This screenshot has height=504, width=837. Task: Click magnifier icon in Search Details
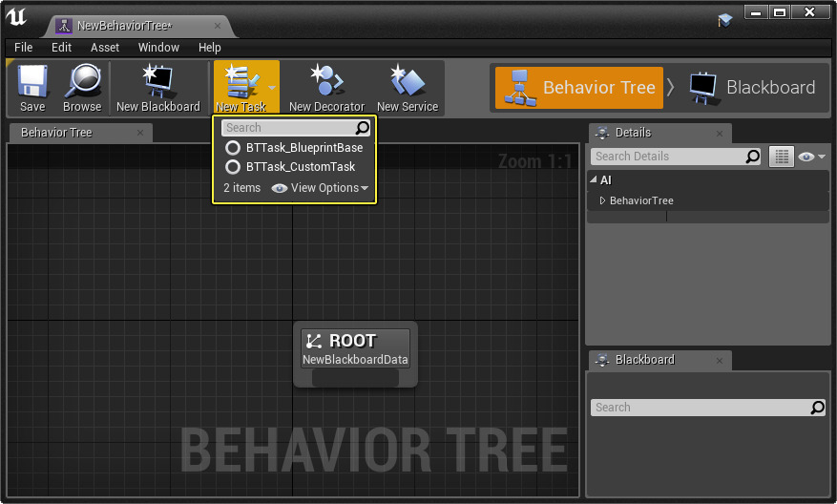753,157
